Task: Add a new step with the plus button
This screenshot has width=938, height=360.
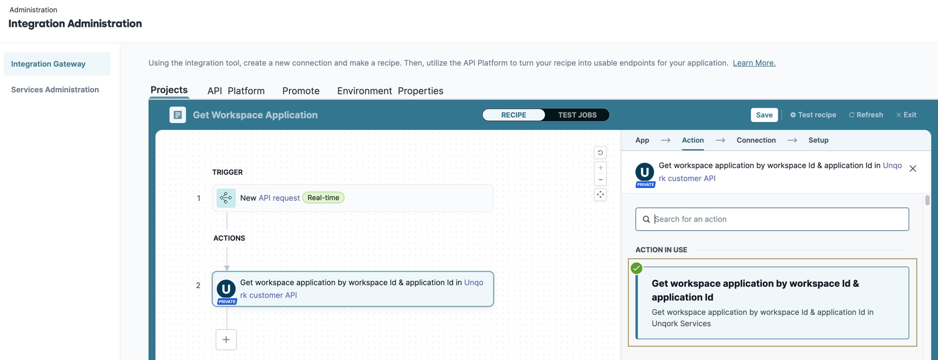Action: [226, 339]
